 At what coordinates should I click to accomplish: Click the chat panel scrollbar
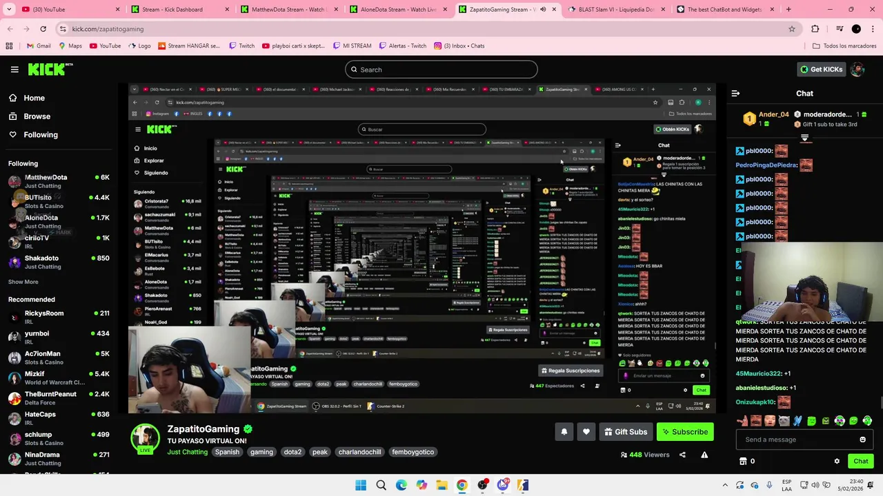click(x=880, y=402)
